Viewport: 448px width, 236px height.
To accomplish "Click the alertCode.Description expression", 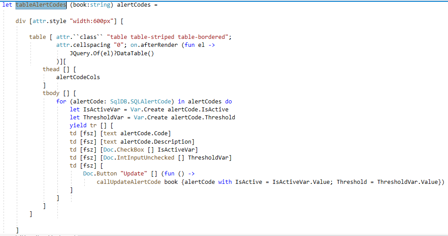I will coord(156,142).
